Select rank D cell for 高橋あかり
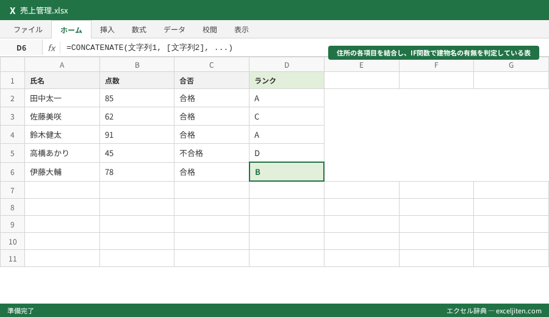The height and width of the screenshot is (317, 549). pos(287,153)
